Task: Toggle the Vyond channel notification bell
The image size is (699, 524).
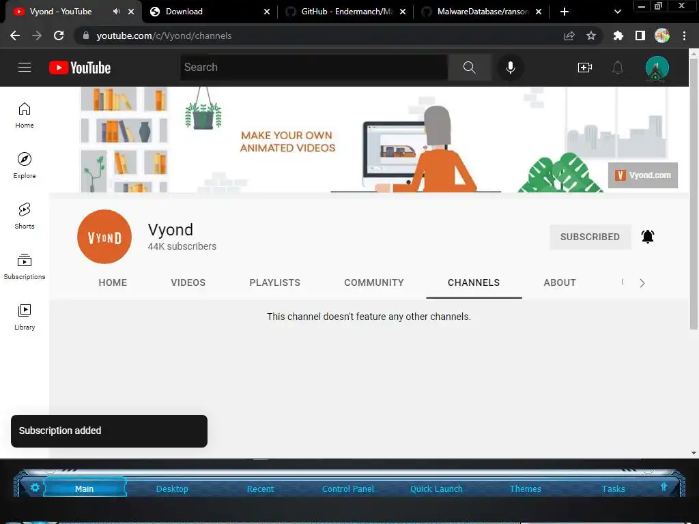Action: (x=648, y=237)
